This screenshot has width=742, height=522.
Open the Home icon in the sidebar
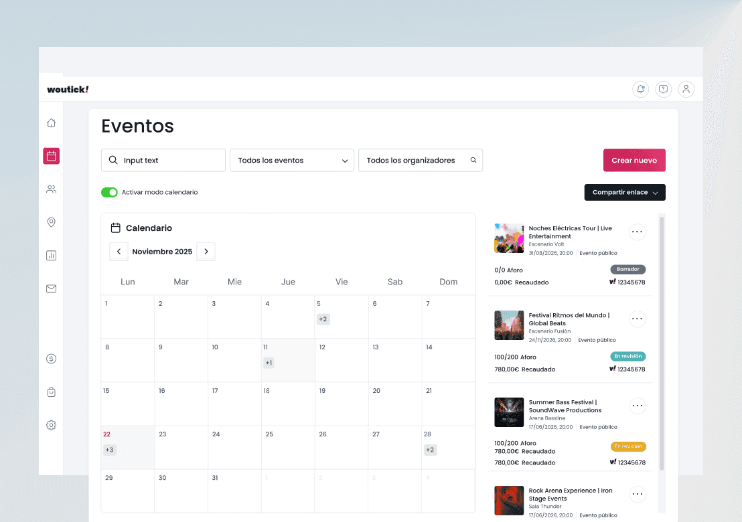51,123
